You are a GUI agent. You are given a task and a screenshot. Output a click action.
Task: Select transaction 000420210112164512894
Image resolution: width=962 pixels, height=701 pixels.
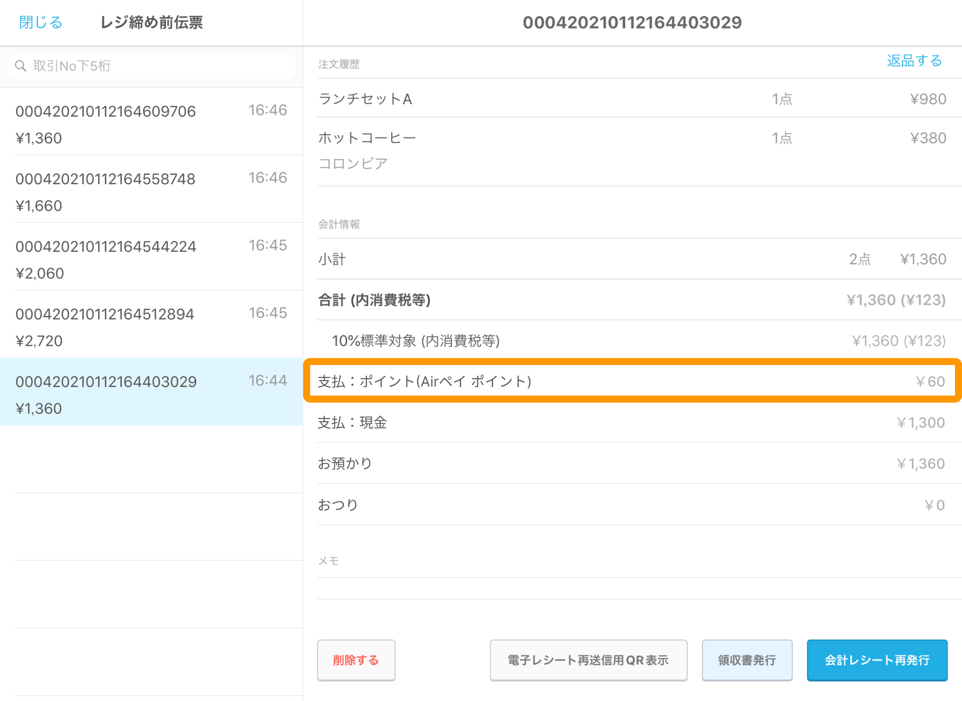151,324
